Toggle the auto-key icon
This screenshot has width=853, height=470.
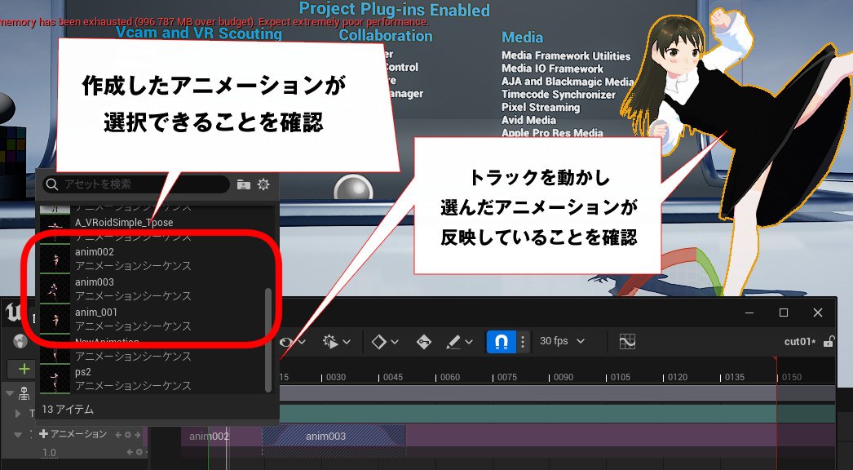click(x=424, y=342)
